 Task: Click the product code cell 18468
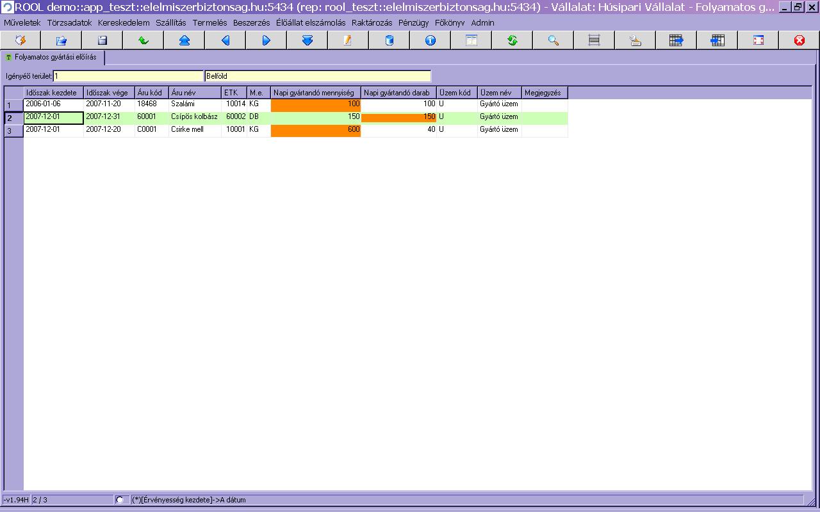pos(152,105)
